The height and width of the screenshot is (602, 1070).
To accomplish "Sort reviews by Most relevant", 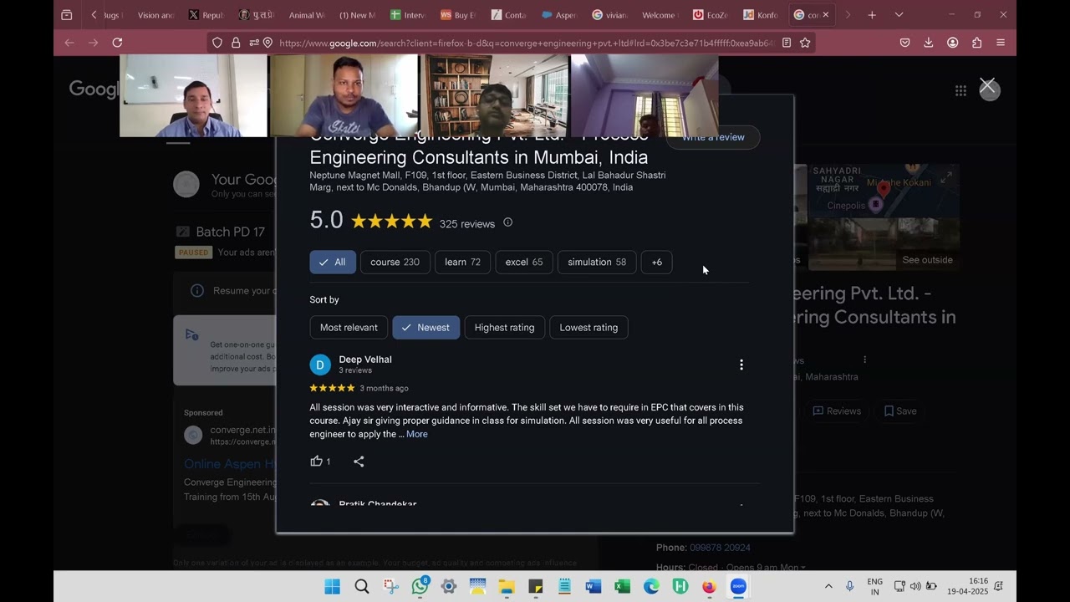I will coord(349,328).
